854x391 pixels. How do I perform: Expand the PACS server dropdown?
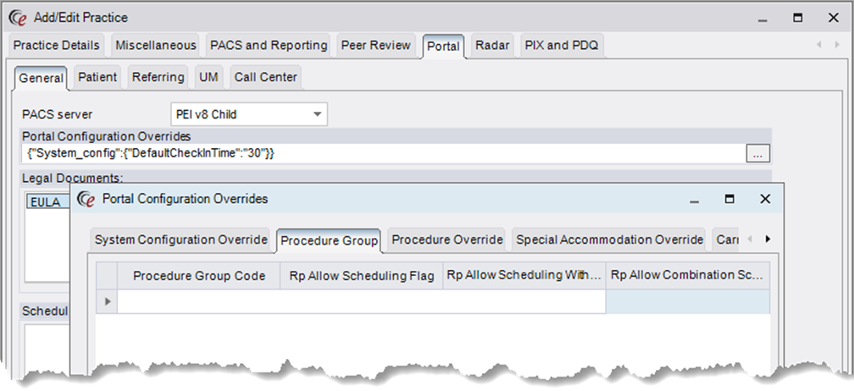[317, 114]
